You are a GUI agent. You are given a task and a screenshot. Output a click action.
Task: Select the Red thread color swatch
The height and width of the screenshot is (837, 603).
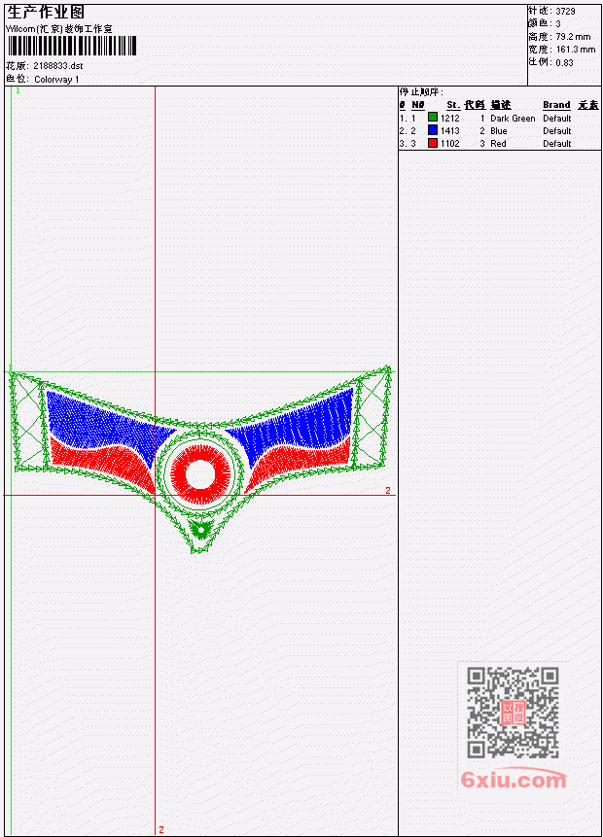pyautogui.click(x=433, y=143)
